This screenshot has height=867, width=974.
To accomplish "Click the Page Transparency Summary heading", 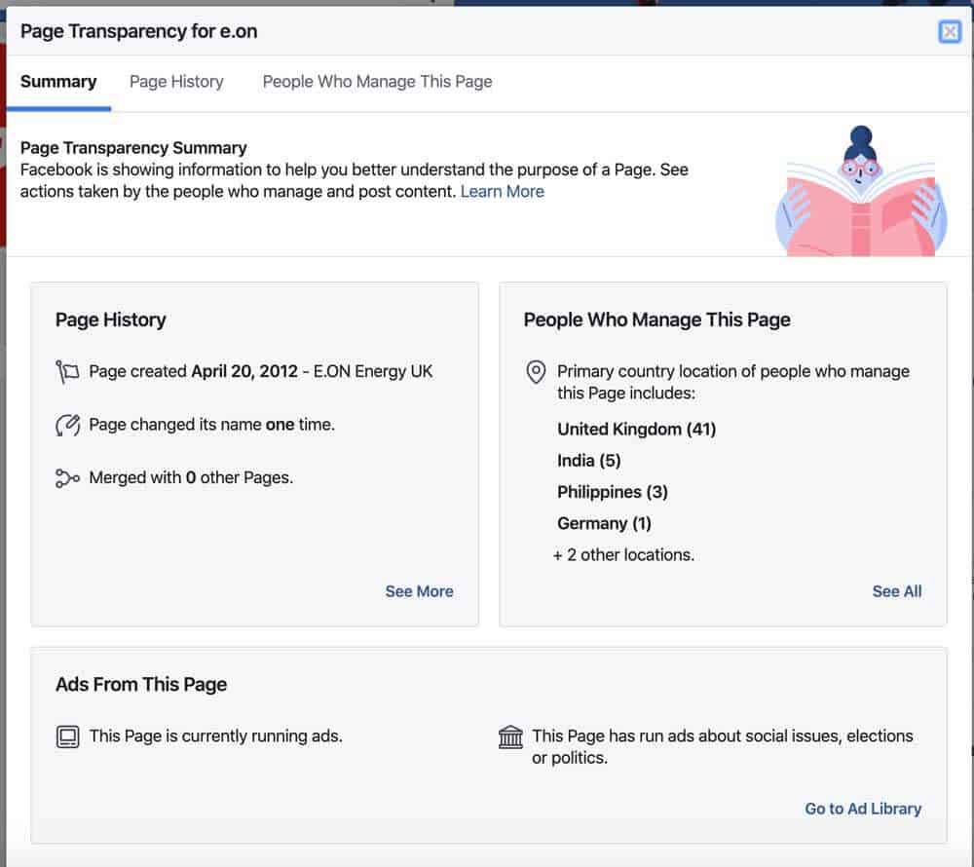I will [133, 148].
